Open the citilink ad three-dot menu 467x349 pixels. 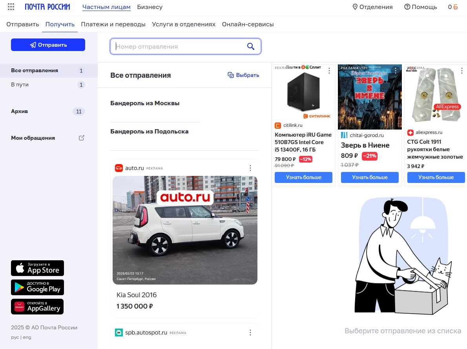pos(329,71)
